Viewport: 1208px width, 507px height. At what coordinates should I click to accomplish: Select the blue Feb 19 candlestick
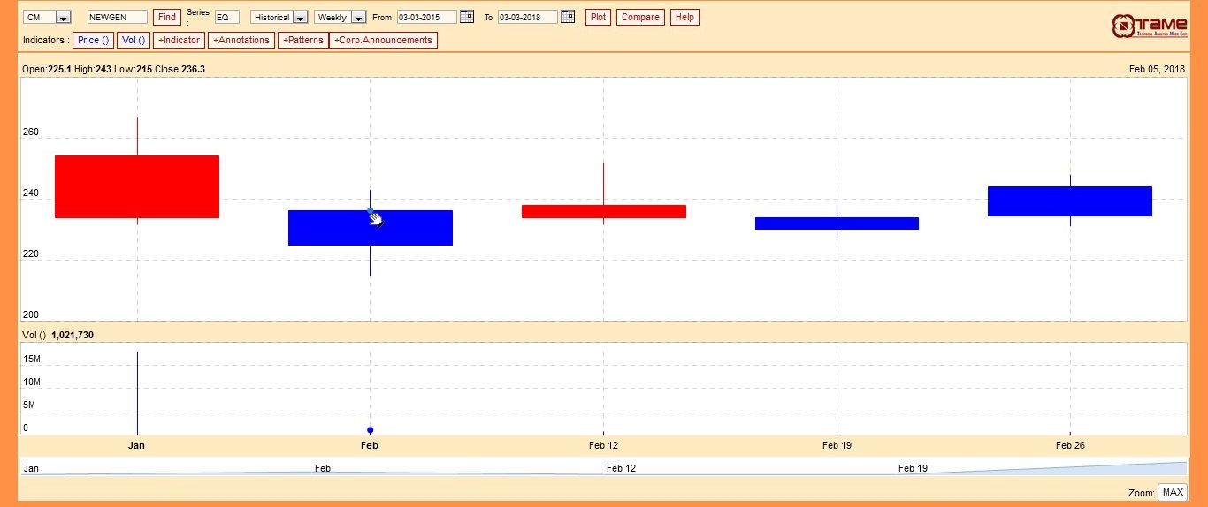pos(837,223)
